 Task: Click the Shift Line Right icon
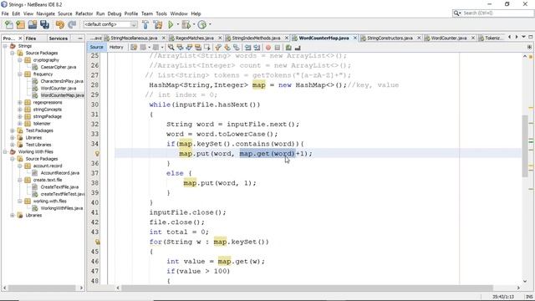point(257,48)
